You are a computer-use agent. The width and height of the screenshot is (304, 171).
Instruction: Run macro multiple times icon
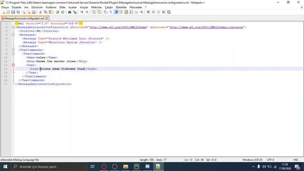point(163,12)
